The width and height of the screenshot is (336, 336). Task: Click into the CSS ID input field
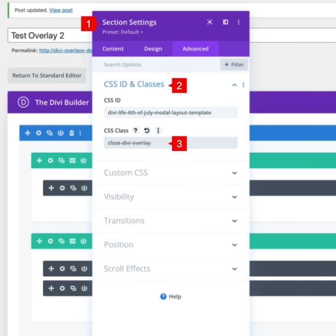(171, 113)
